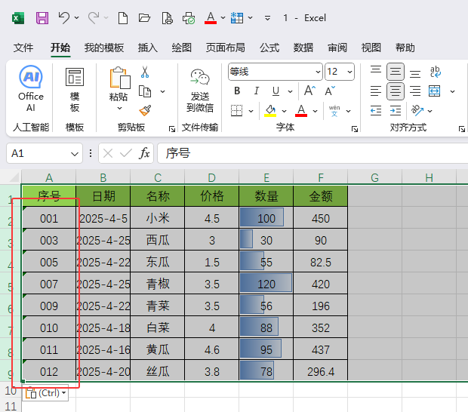The height and width of the screenshot is (412, 468).
Task: Open the Name Box dropdown arrow
Action: point(75,153)
